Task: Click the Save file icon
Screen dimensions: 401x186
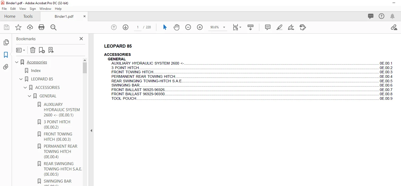Action: click(7, 27)
